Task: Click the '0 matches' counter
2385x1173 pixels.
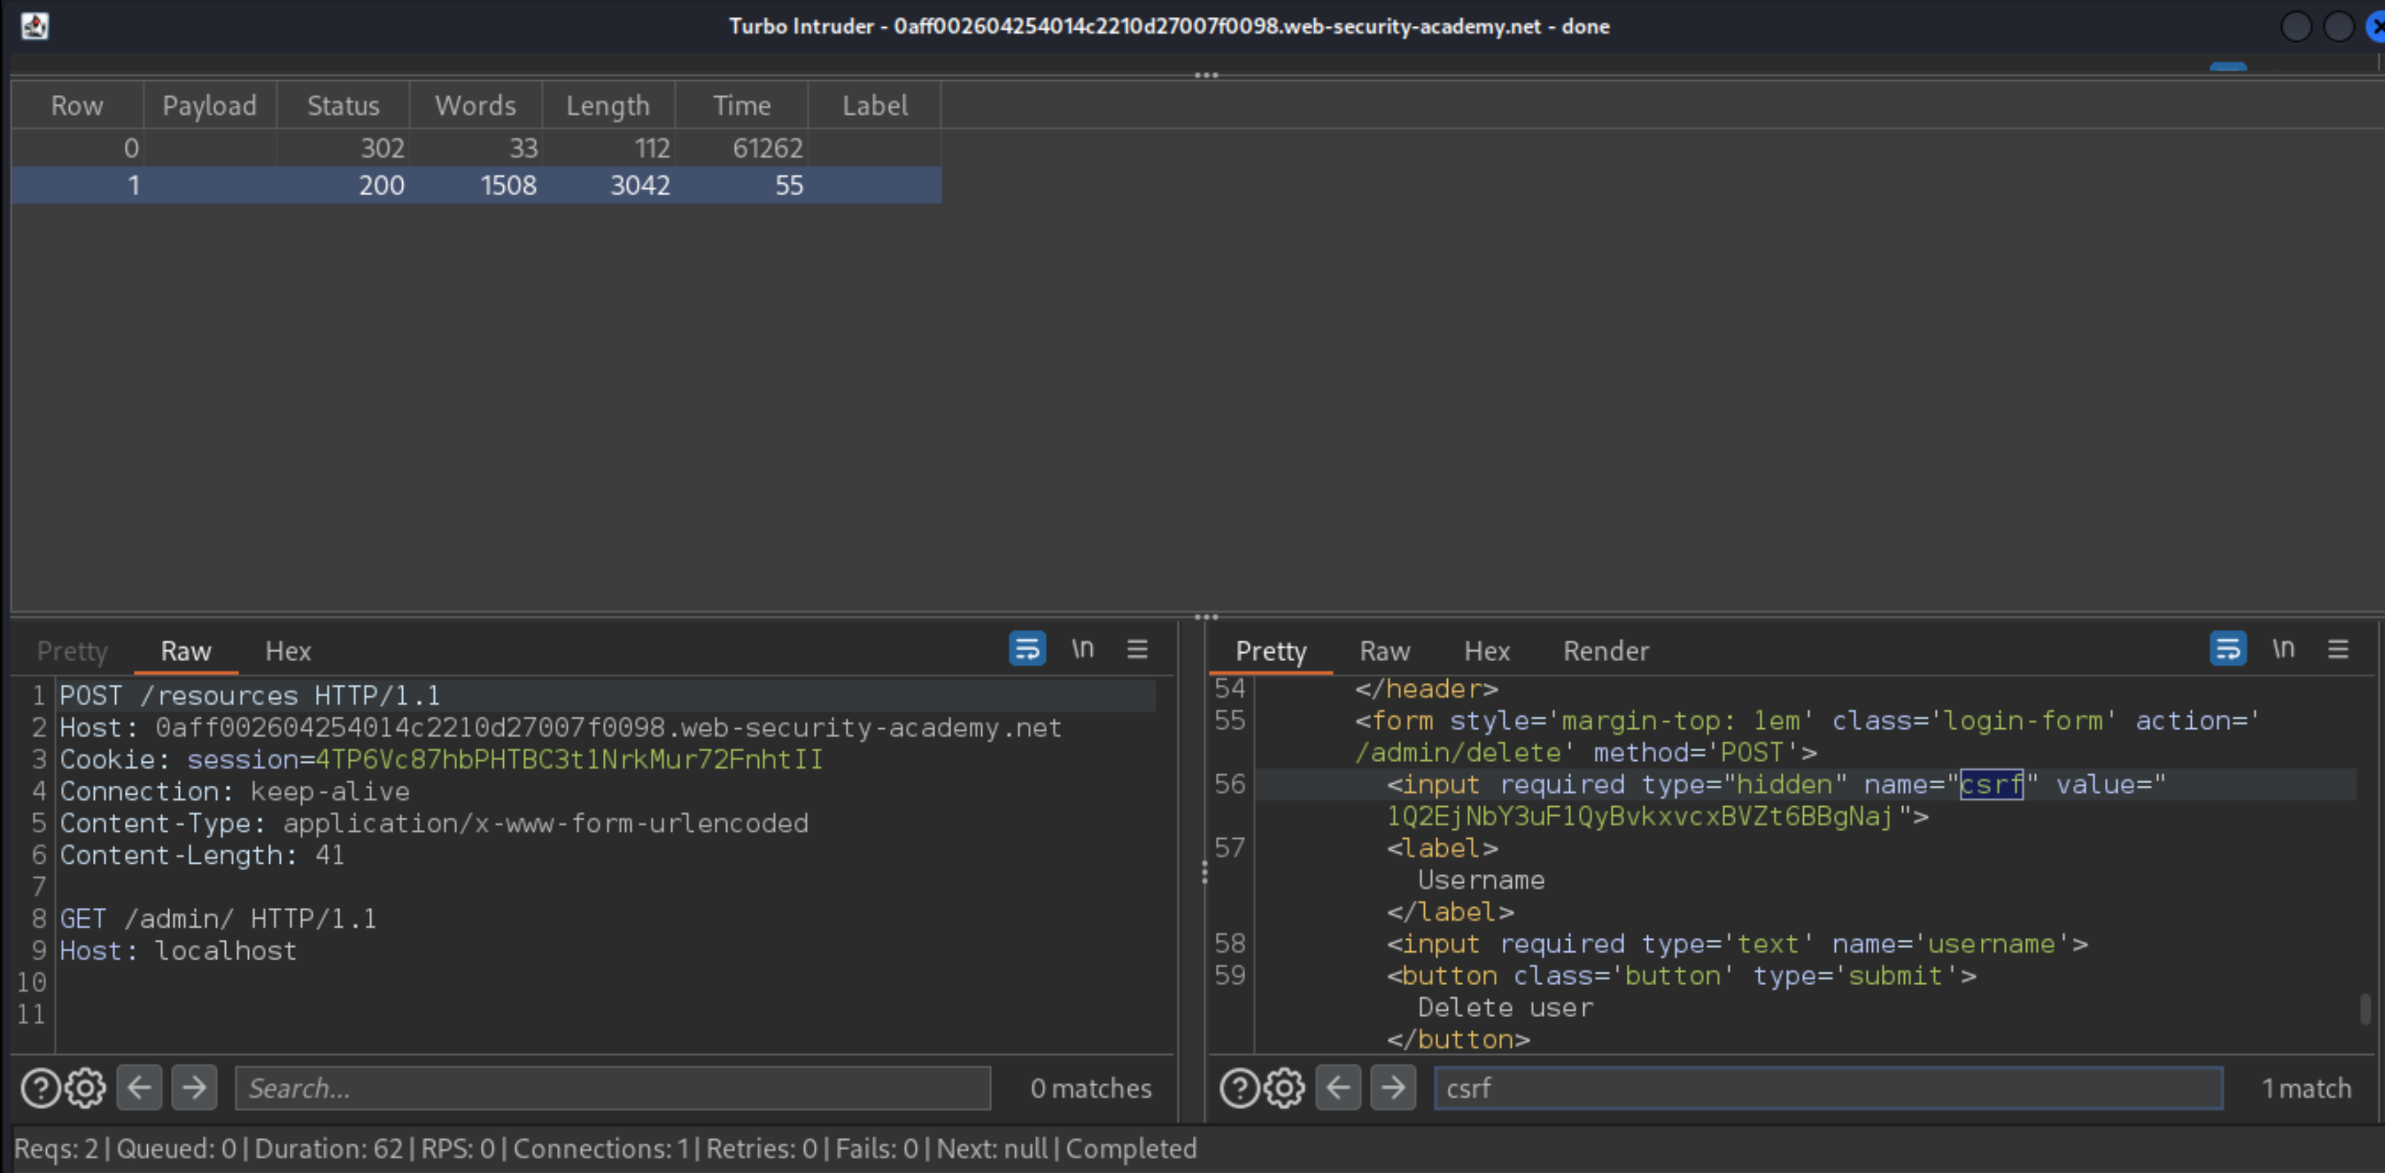Action: click(1090, 1088)
